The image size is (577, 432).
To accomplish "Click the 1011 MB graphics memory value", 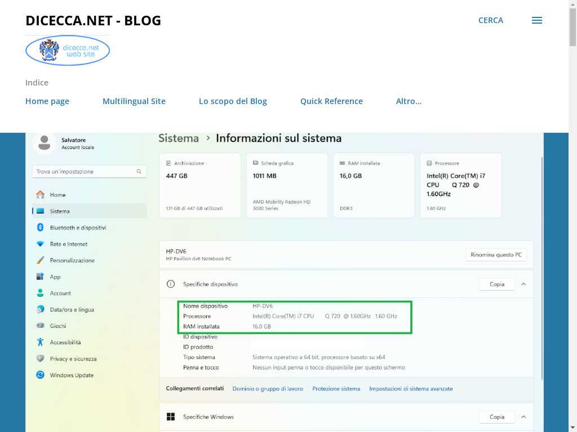I will (x=265, y=176).
